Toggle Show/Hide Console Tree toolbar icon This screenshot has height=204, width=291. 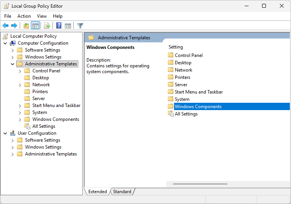[x=35, y=25]
